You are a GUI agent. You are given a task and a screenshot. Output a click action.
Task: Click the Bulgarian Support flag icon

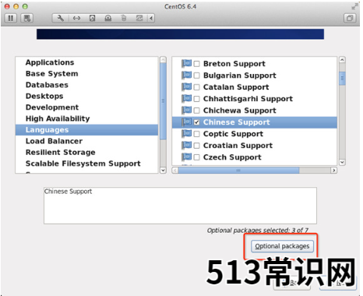[186, 75]
